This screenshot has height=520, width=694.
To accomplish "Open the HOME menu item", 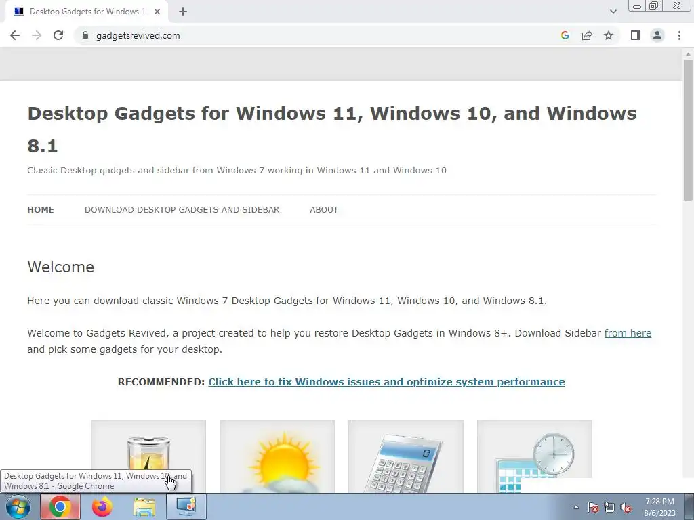I will (x=40, y=210).
